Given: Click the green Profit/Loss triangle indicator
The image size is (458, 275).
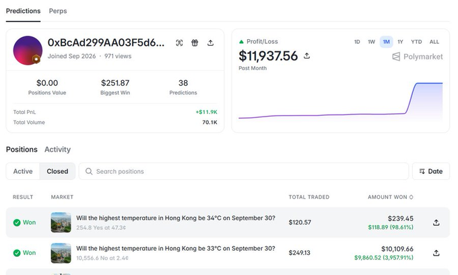Looking at the screenshot, I should pos(241,42).
